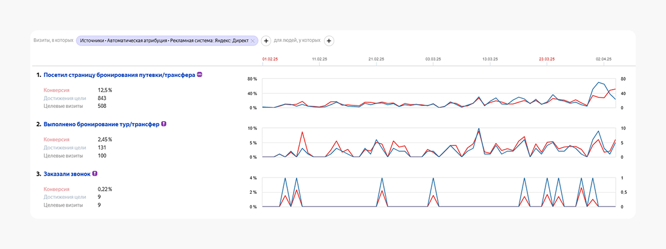The height and width of the screenshot is (249, 666).
Task: Open the Источники Автоматическая атрибуция segment filter
Action: pyautogui.click(x=163, y=41)
